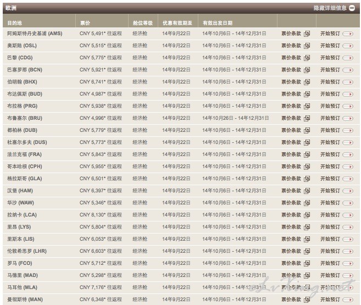This screenshot has width=361, height=305.
Task: Click 开始预订 link for Oslo (OSL)
Action: click(330, 46)
